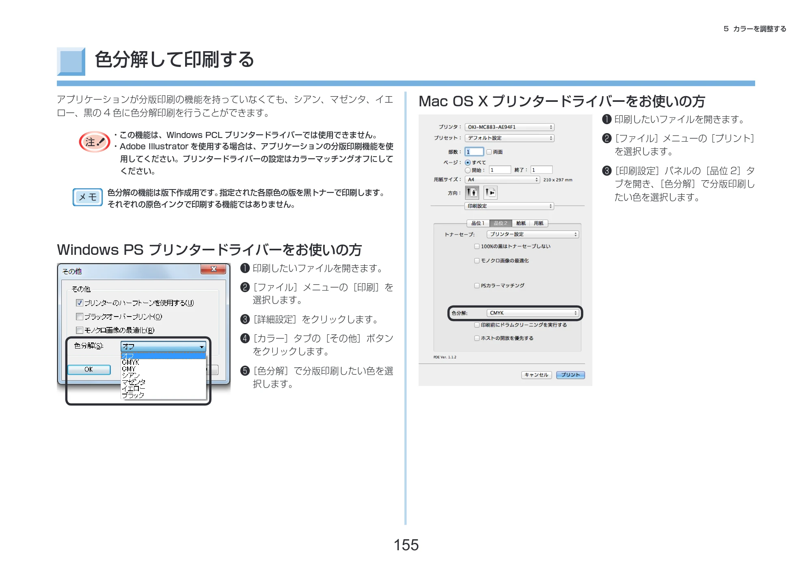Screen dimensions: 812x575
Task: Open the プリンタ dropdown OKI-MC883-AE94F1
Action: click(x=510, y=127)
